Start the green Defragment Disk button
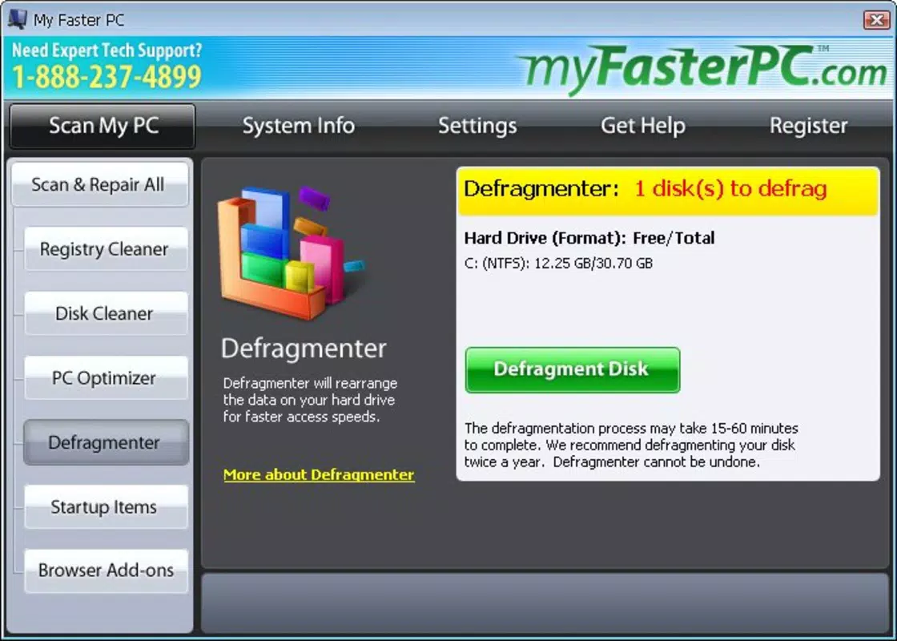The height and width of the screenshot is (641, 897). click(573, 369)
